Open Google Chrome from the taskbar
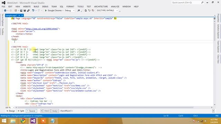The width and height of the screenshot is (221, 124). [x=23, y=121]
